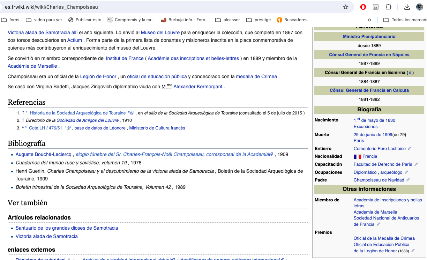Open the 'Todos los marcadores' bookmarks folder
The width and height of the screenshot is (427, 260).
[x=405, y=20]
